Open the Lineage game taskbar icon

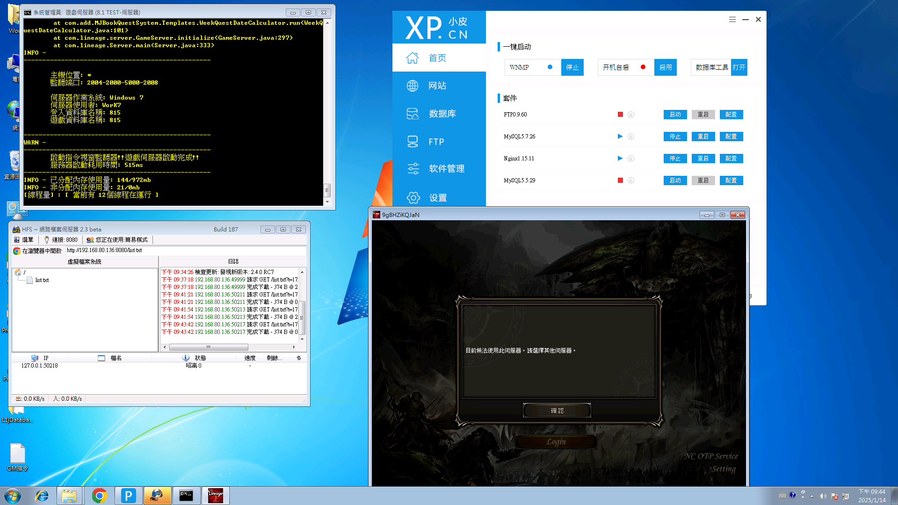pyautogui.click(x=215, y=496)
